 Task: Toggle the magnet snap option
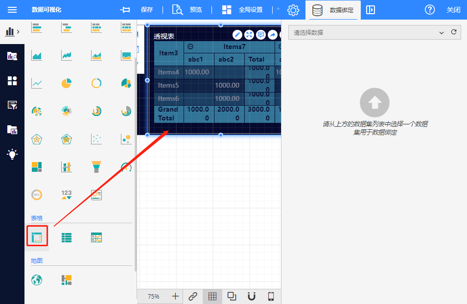(x=251, y=296)
